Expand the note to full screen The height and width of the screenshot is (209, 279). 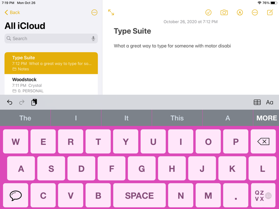(x=111, y=12)
